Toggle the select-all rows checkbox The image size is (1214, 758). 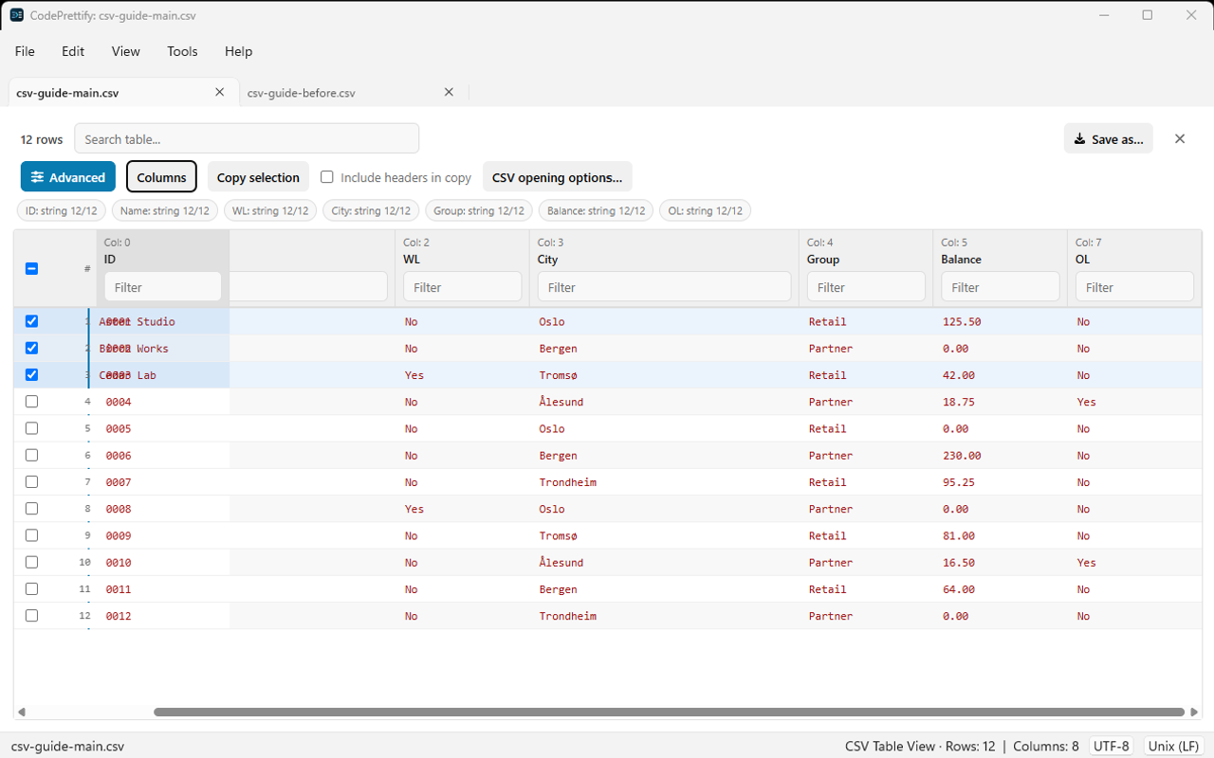[x=31, y=268]
